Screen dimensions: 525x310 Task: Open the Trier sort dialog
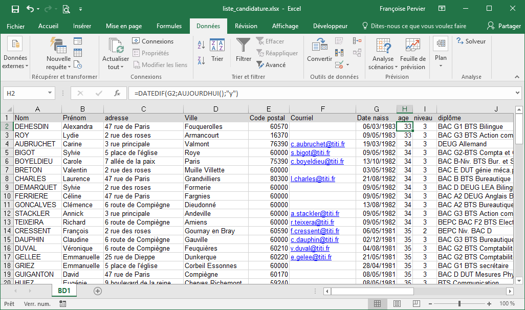(x=217, y=50)
